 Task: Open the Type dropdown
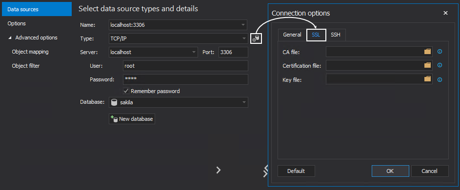click(x=244, y=38)
